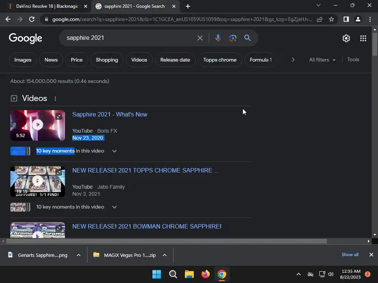
Task: Open Google quick settings gear
Action: [x=346, y=38]
